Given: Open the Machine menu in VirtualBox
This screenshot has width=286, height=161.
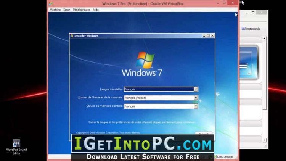Looking at the screenshot, I should 55,10.
